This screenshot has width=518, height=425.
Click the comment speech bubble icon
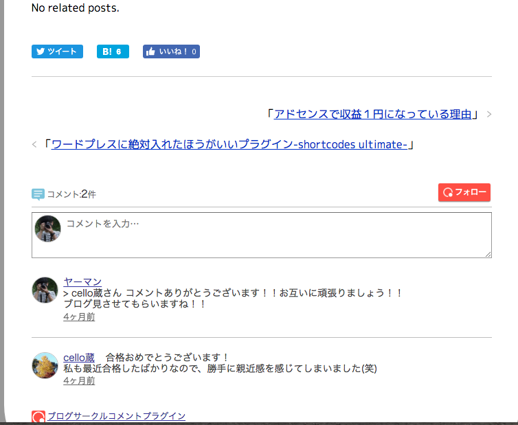[38, 194]
